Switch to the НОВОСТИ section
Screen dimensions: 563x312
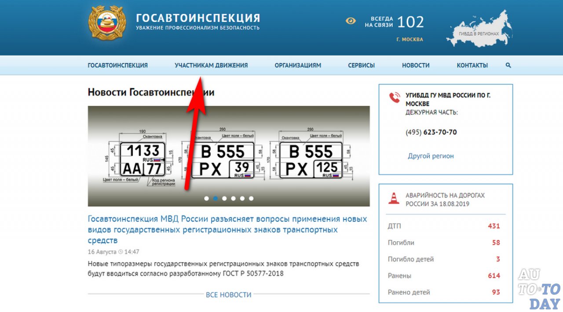click(415, 65)
